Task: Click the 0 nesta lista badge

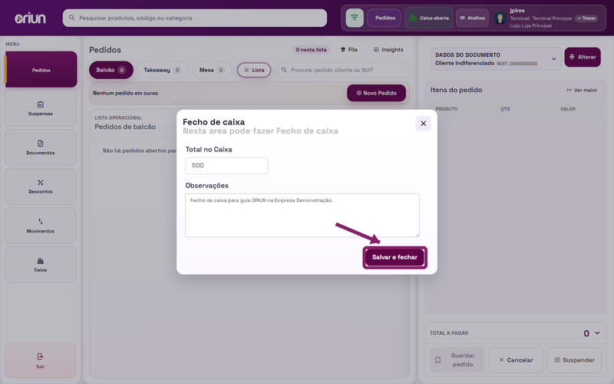Action: [x=312, y=50]
